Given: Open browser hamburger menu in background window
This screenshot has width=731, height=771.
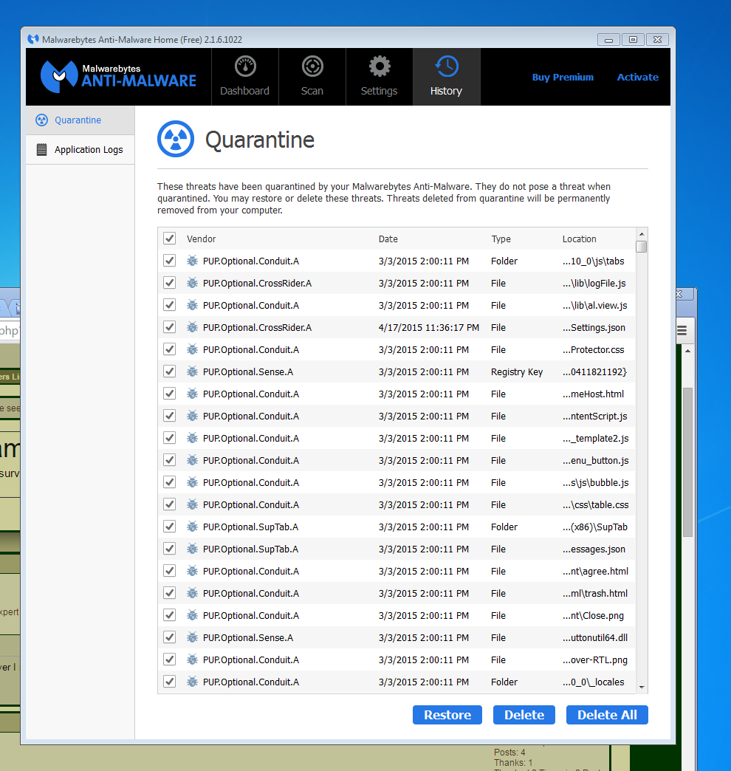Looking at the screenshot, I should pos(682,330).
